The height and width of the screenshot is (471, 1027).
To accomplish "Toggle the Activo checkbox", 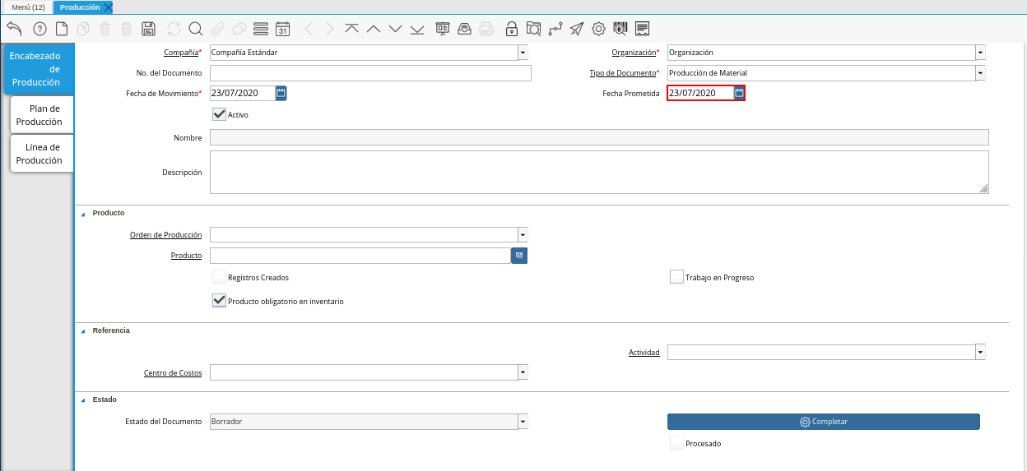I will click(219, 114).
